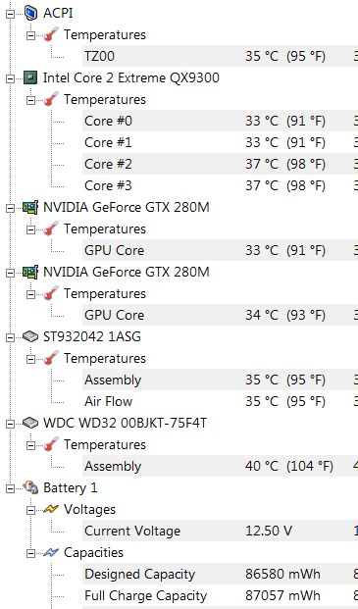Viewport: 358px width, 609px height.
Task: Click the WDC WD32 hard drive icon
Action: pos(30,423)
